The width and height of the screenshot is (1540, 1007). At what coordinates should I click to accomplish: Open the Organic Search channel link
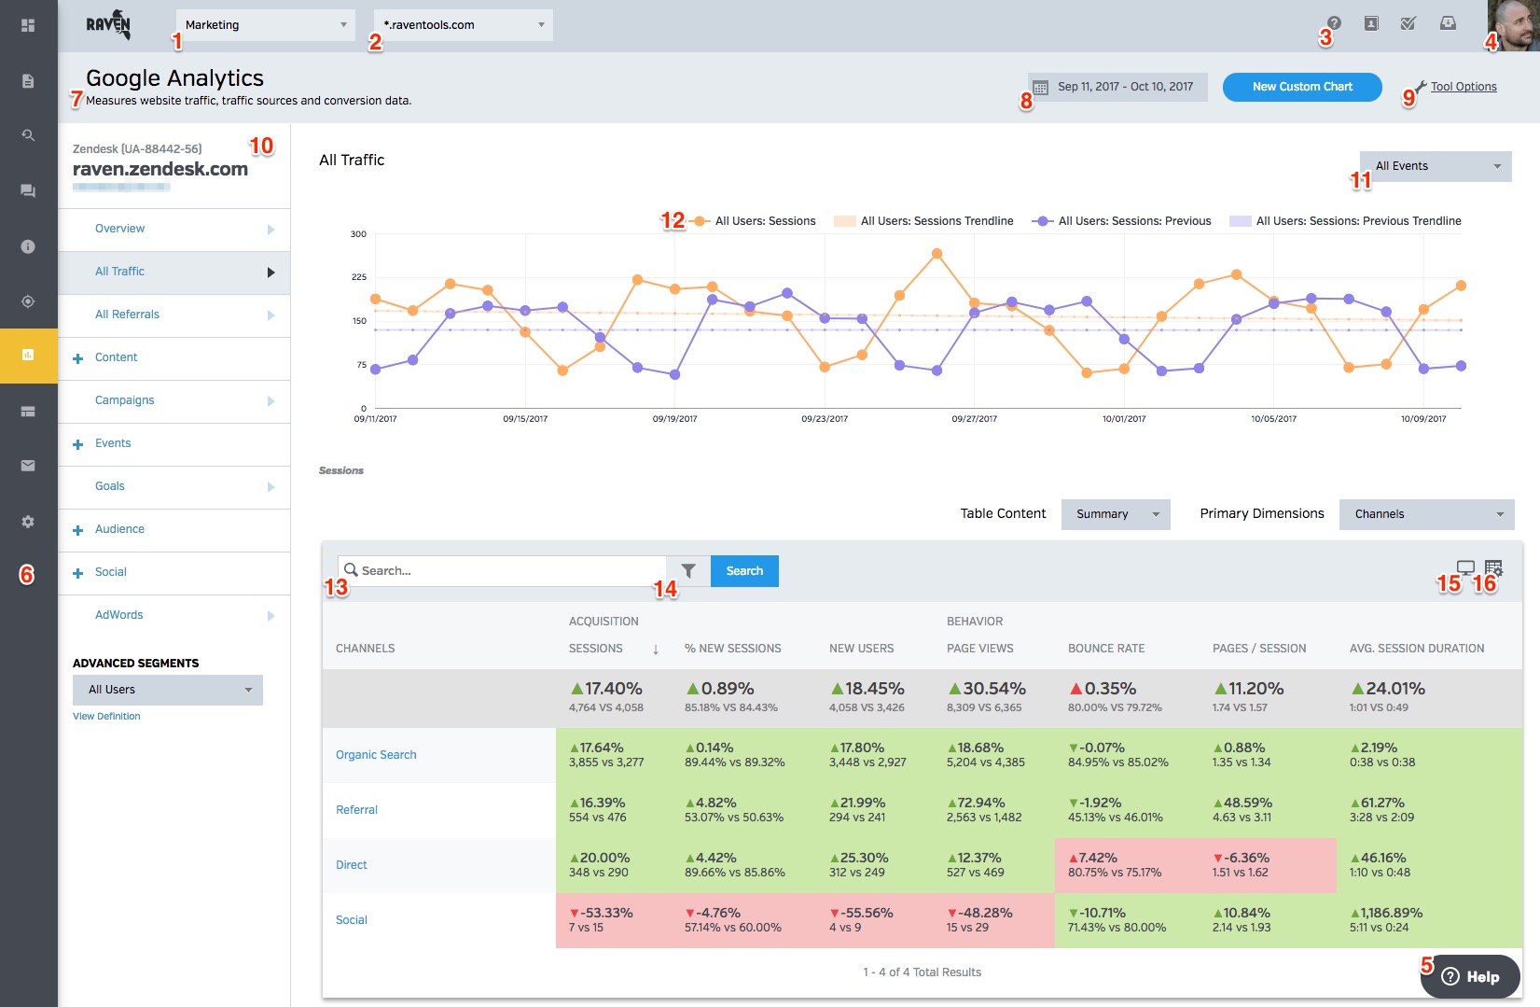376,755
